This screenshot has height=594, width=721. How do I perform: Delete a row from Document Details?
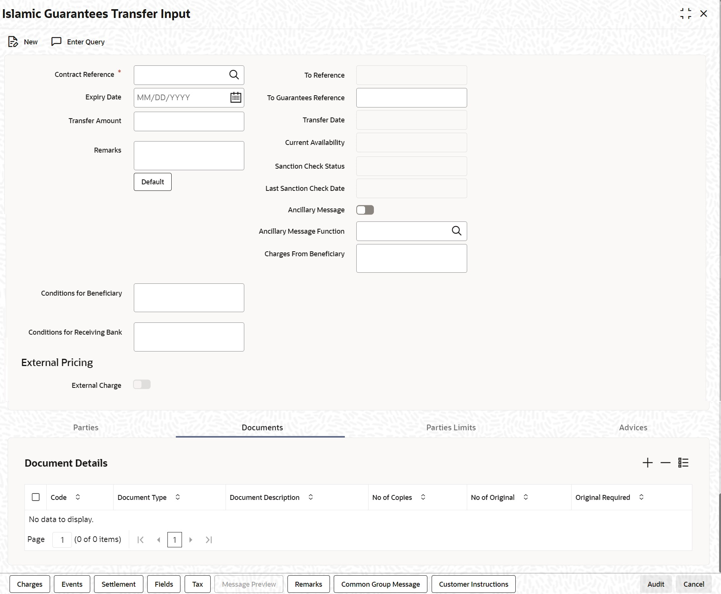pos(665,463)
